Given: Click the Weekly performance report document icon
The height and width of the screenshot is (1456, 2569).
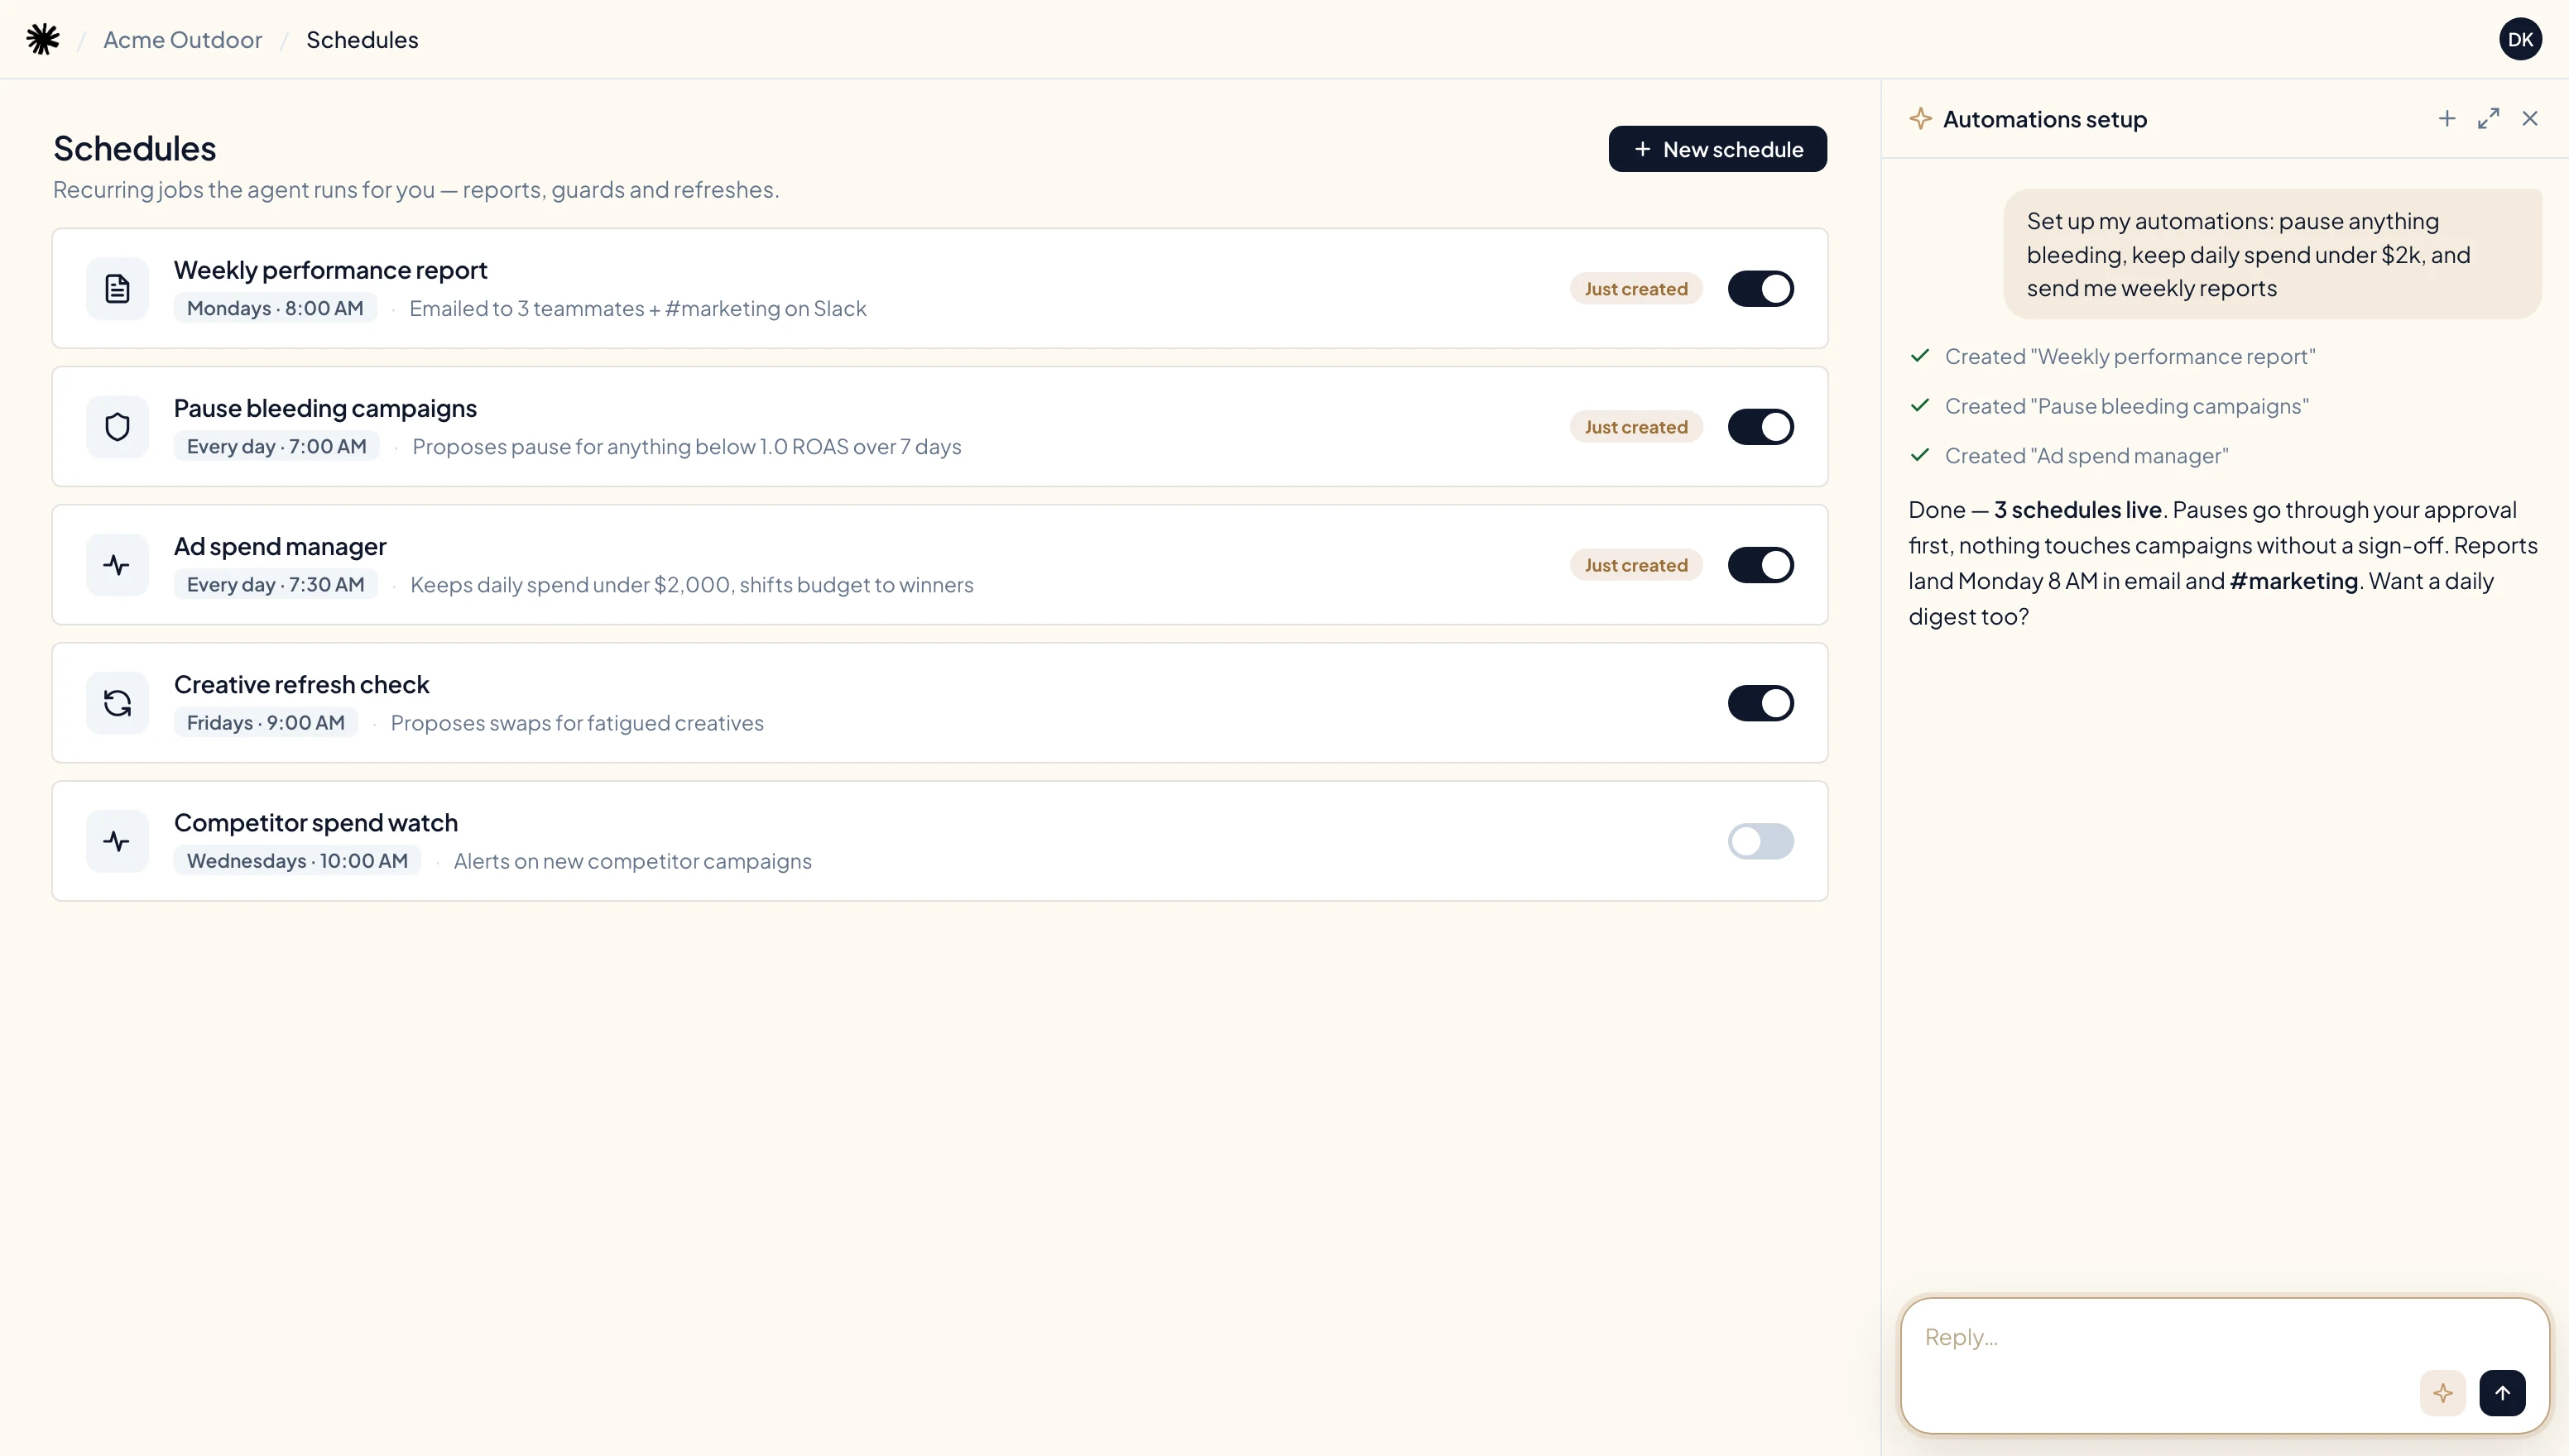Looking at the screenshot, I should (x=117, y=289).
